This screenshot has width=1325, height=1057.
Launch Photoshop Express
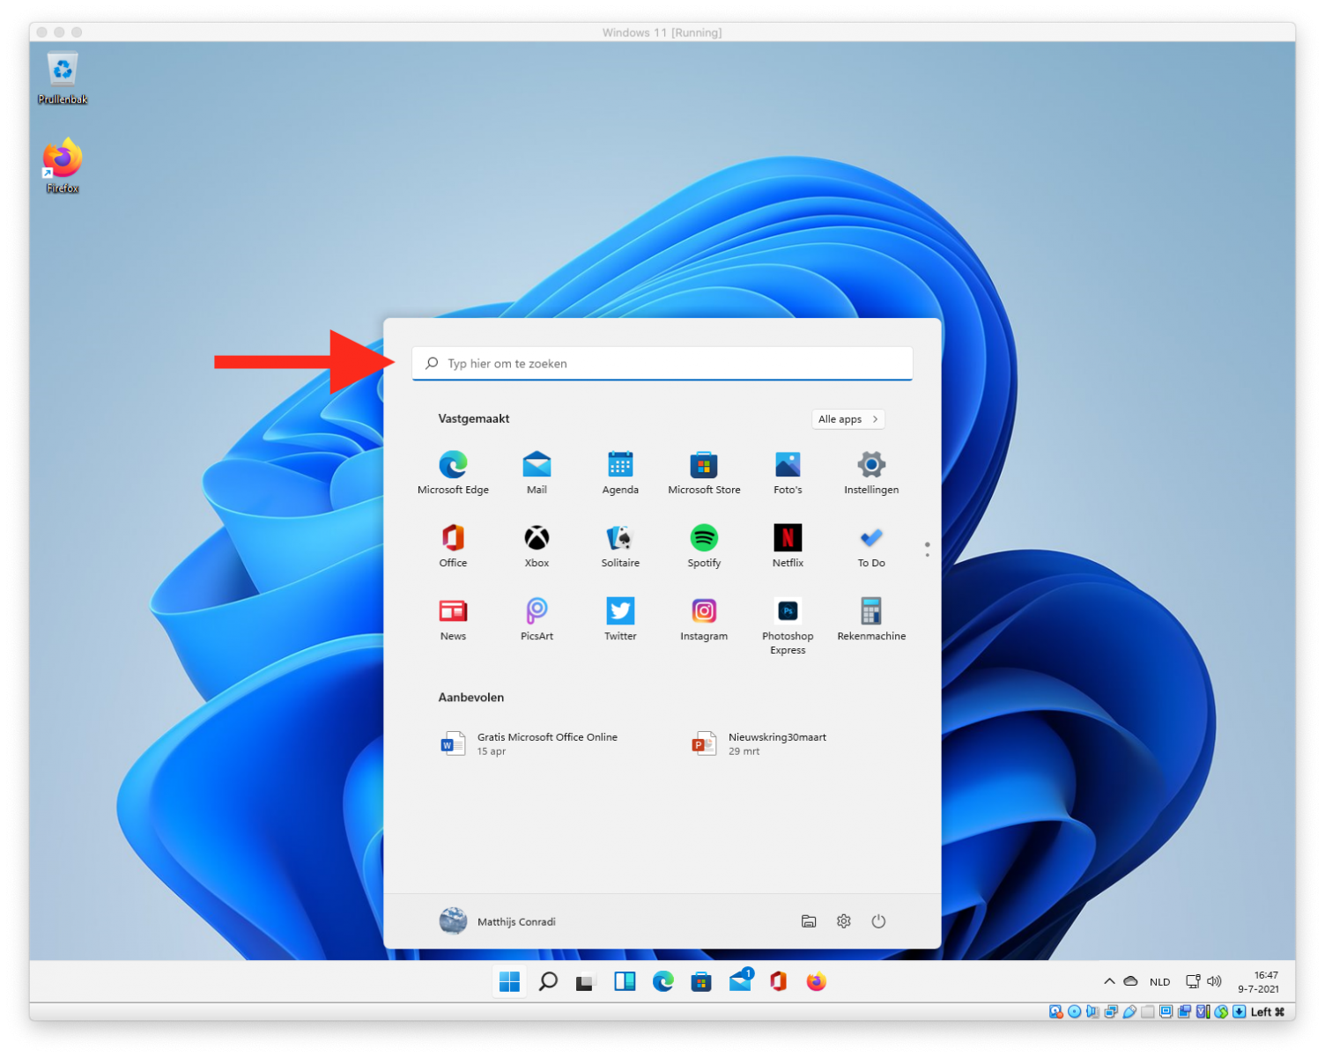coord(788,611)
